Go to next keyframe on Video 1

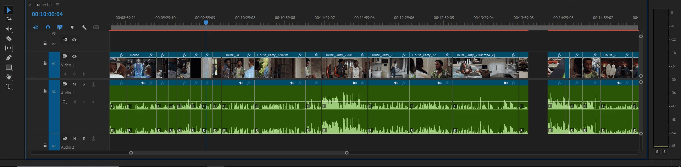(x=84, y=74)
